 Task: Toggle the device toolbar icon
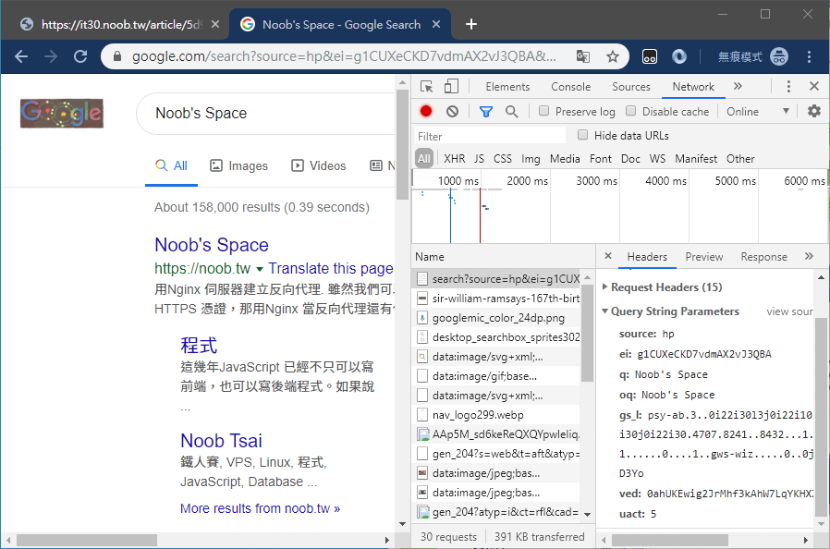pyautogui.click(x=450, y=86)
